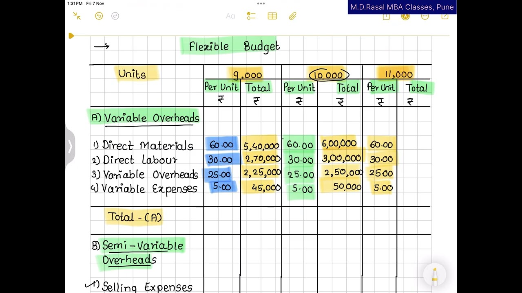Select the '50,000' total value
The height and width of the screenshot is (293, 522).
pyautogui.click(x=347, y=187)
